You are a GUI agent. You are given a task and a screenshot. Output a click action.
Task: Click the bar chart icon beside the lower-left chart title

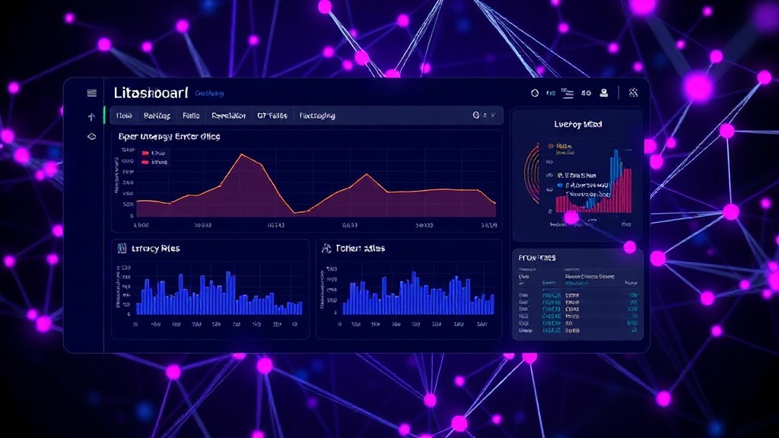pos(122,249)
